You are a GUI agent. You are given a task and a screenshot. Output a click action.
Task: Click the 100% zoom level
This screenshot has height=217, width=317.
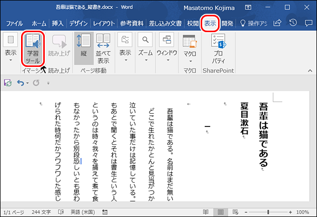click(x=302, y=212)
